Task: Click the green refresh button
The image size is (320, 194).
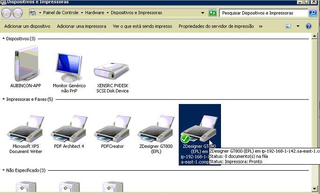Action: pos(213,13)
